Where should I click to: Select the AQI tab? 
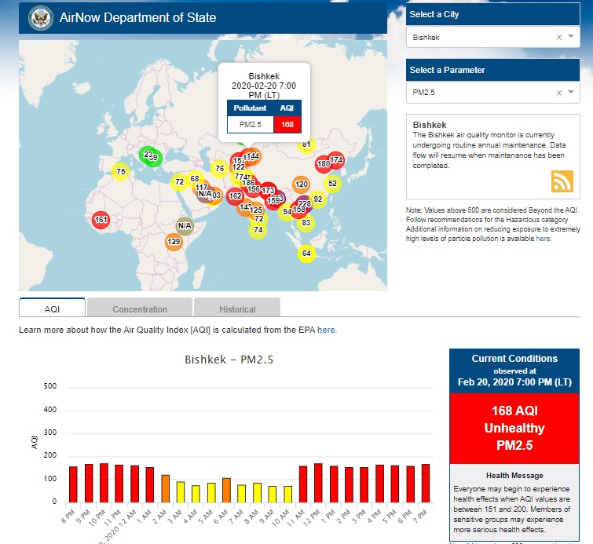click(52, 309)
